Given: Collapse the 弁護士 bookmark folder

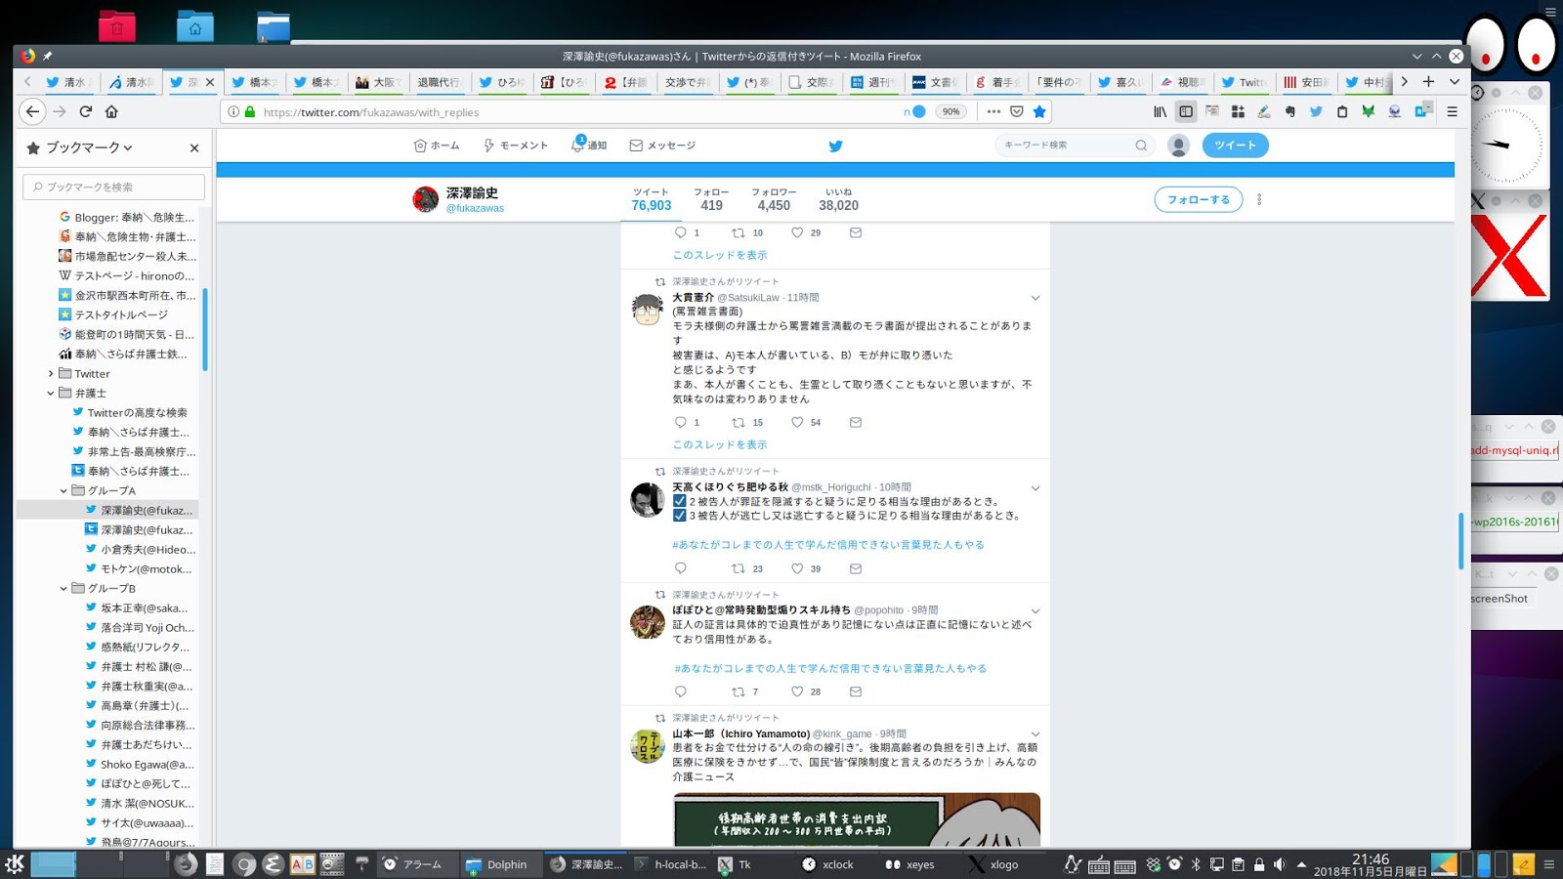Looking at the screenshot, I should (x=51, y=393).
